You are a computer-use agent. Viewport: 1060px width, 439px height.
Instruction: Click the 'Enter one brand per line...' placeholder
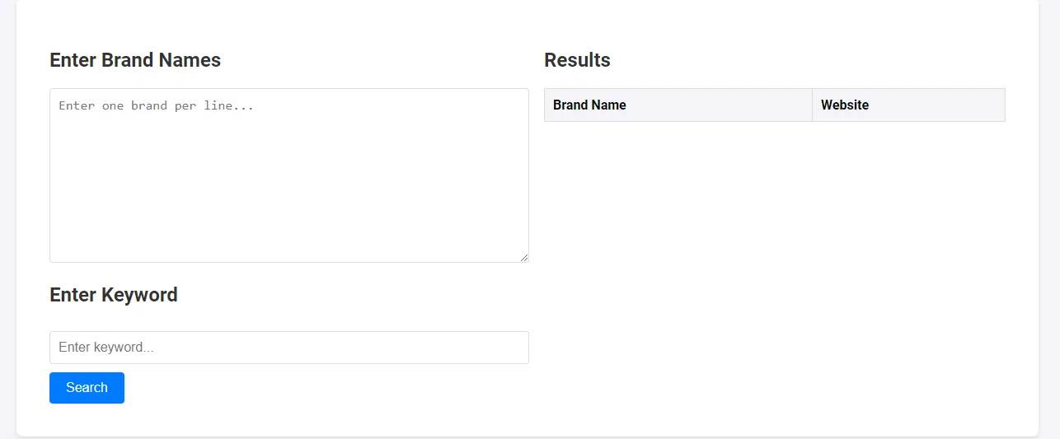[156, 106]
